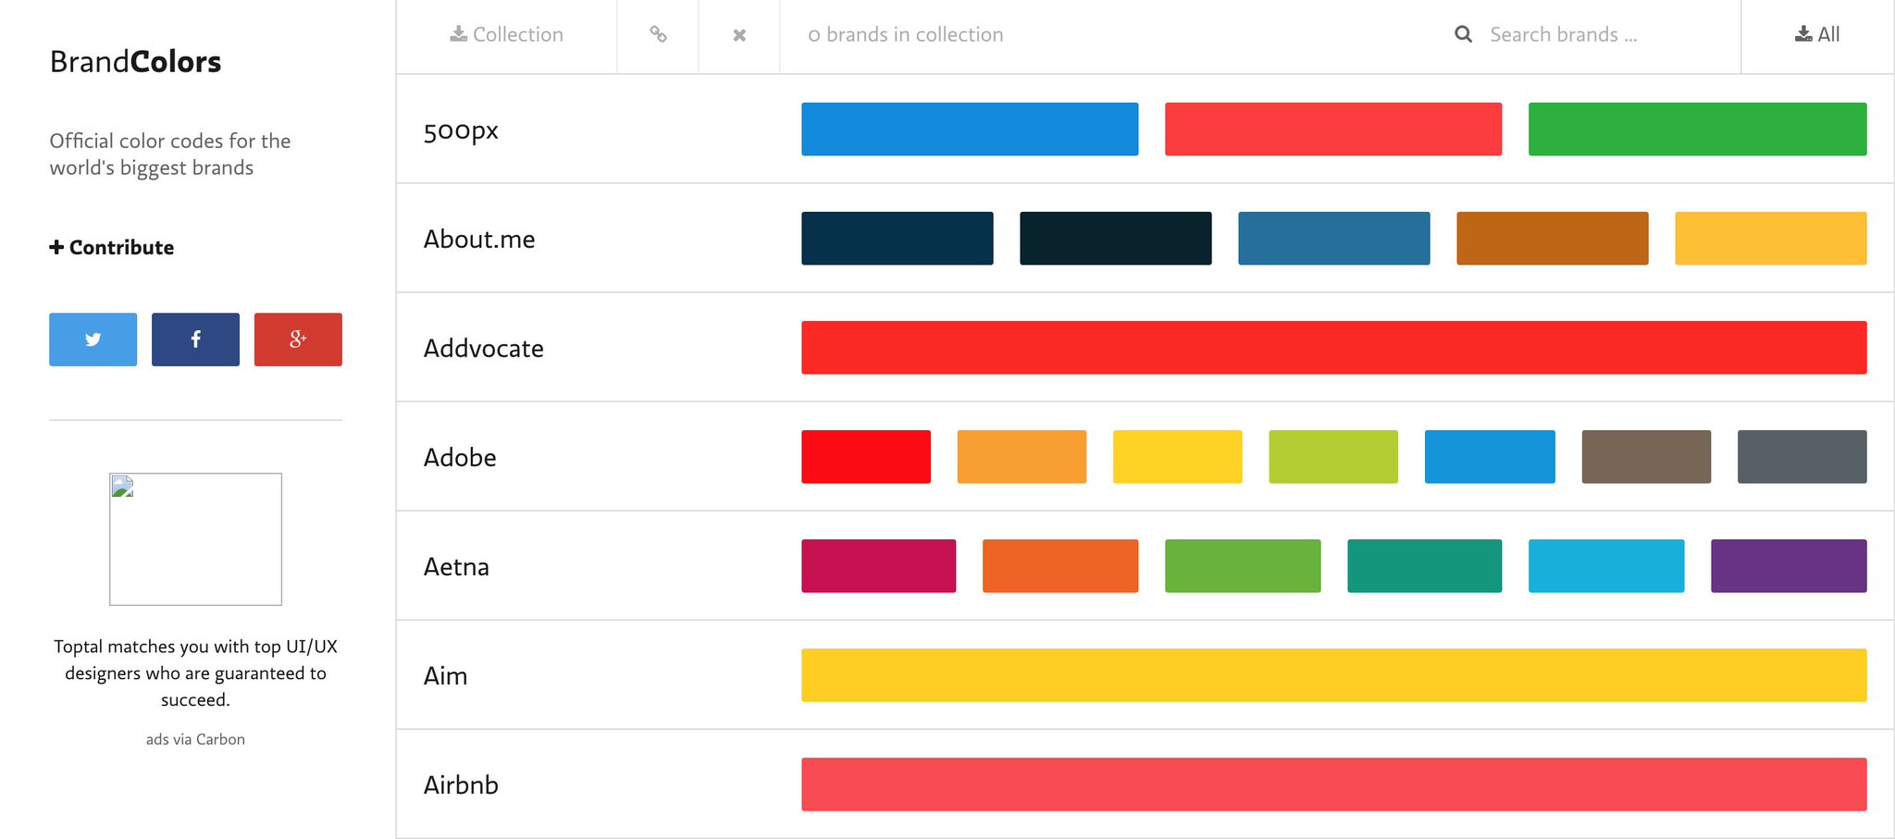Screen dimensions: 1895x839
Task: Go to BrandColors home logo
Action: pyautogui.click(x=135, y=62)
